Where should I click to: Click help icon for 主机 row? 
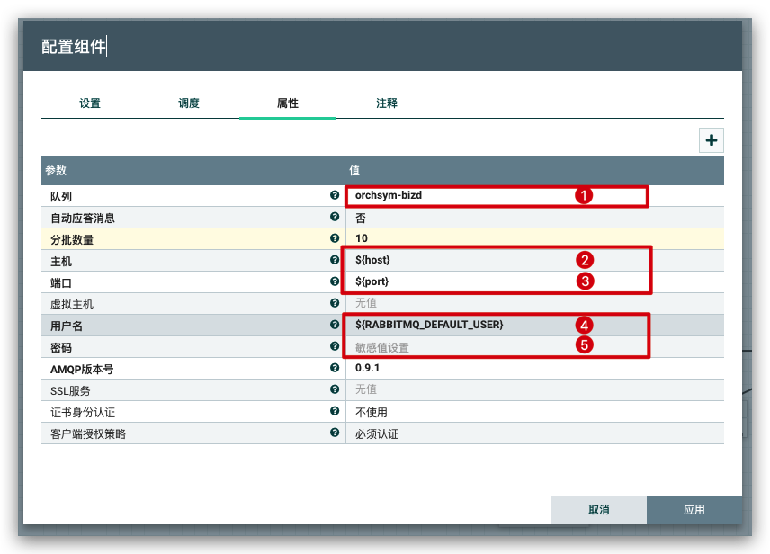point(335,261)
